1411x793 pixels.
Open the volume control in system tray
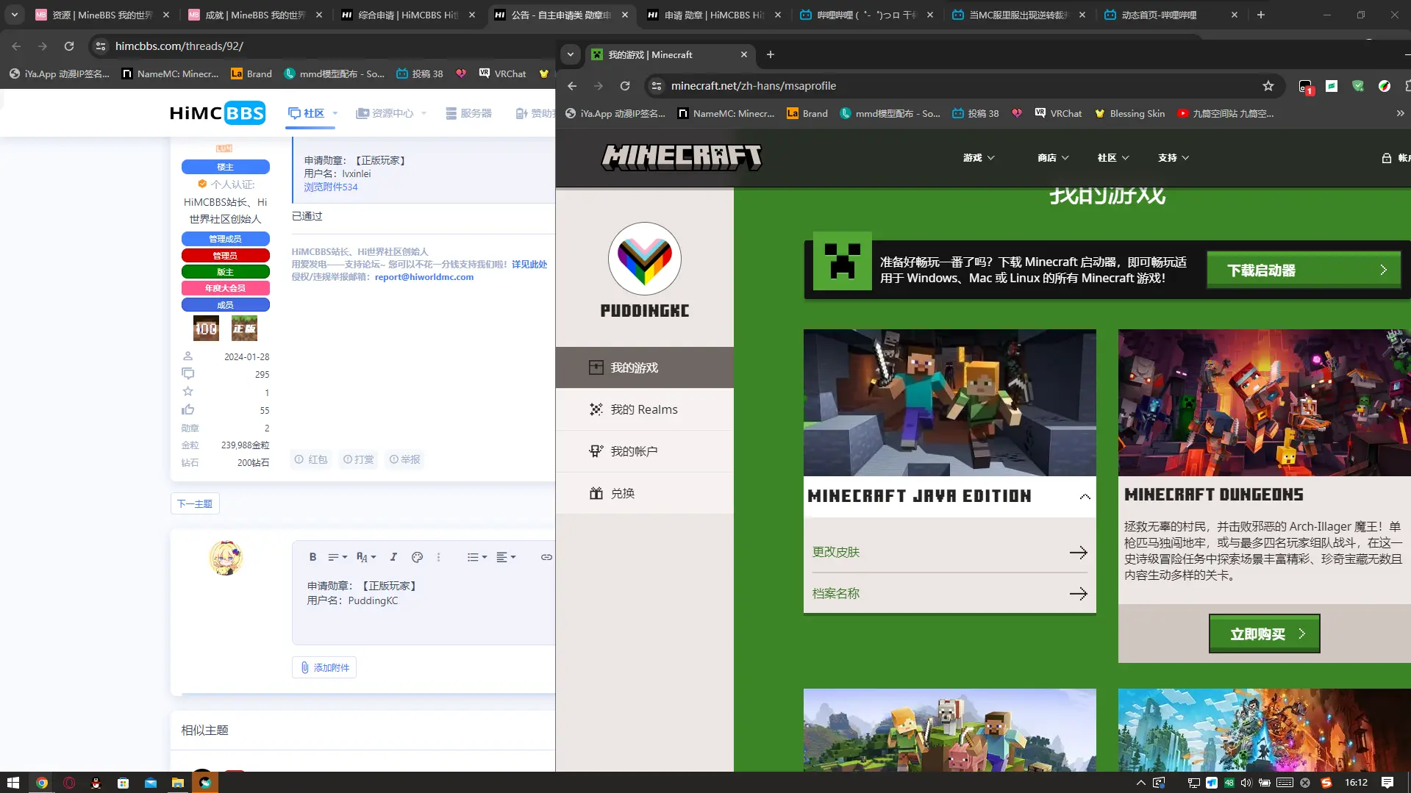(1246, 783)
